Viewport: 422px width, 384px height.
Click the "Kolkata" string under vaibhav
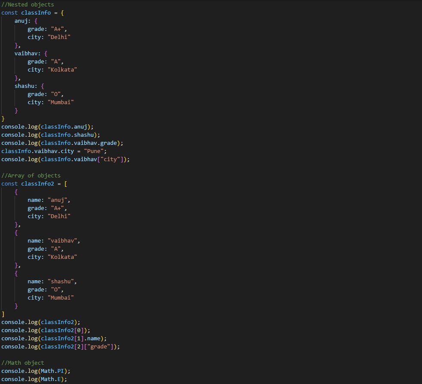(62, 69)
